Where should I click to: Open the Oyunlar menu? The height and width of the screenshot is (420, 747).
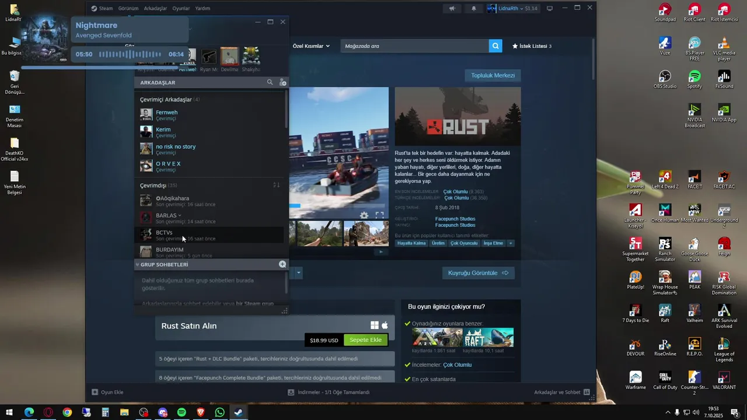pos(181,8)
